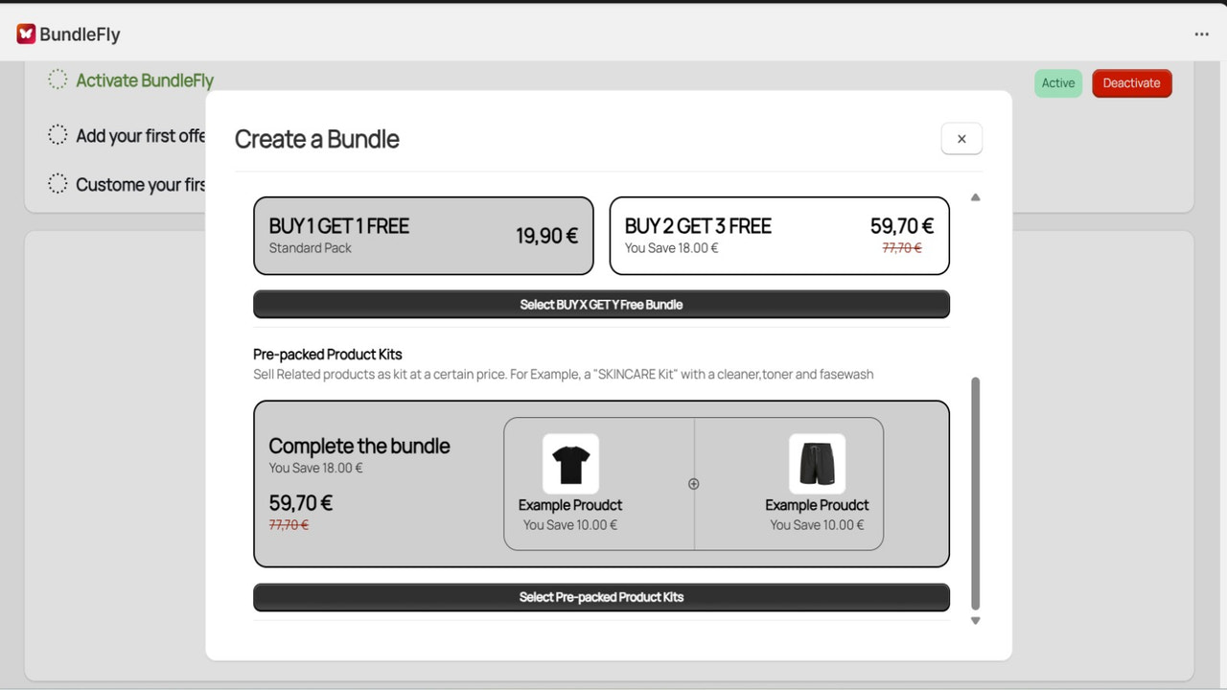Click the black shorts product thumbnail
This screenshot has height=690, width=1227.
(x=817, y=464)
